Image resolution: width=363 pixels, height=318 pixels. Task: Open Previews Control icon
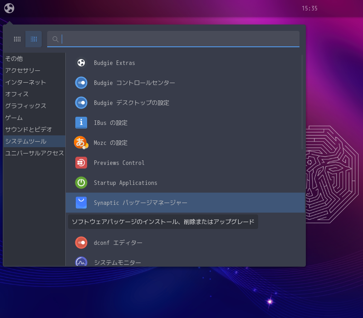(81, 163)
